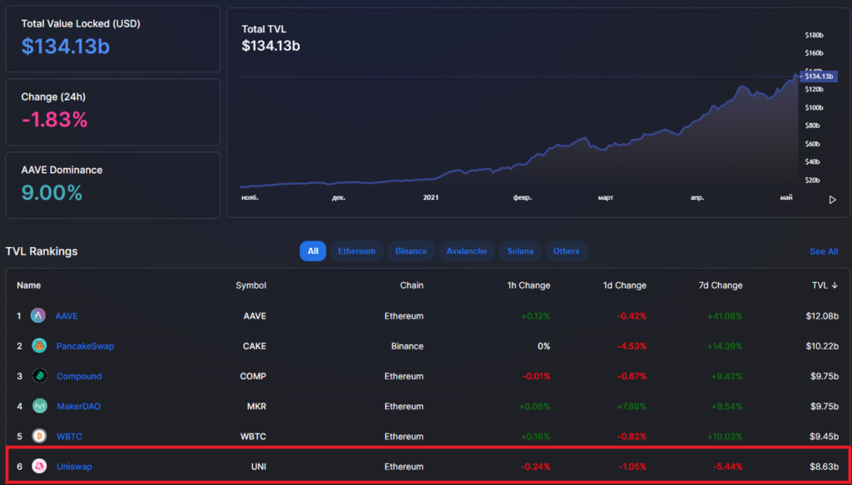Open the Others chain filter

pyautogui.click(x=566, y=251)
